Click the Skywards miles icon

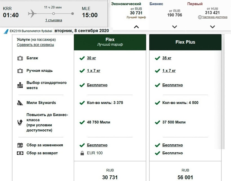20,103
